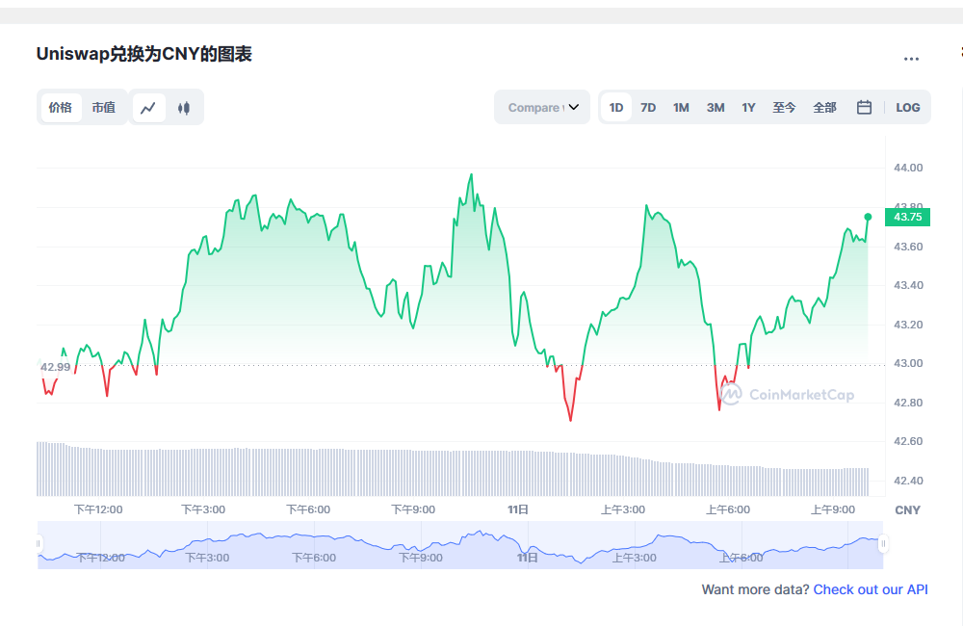The height and width of the screenshot is (626, 963).
Task: Choose the 至今 year-to-date range
Action: tap(784, 108)
